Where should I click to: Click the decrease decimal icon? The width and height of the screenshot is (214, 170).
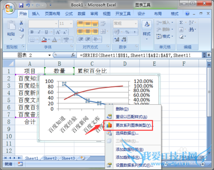tap(124, 39)
